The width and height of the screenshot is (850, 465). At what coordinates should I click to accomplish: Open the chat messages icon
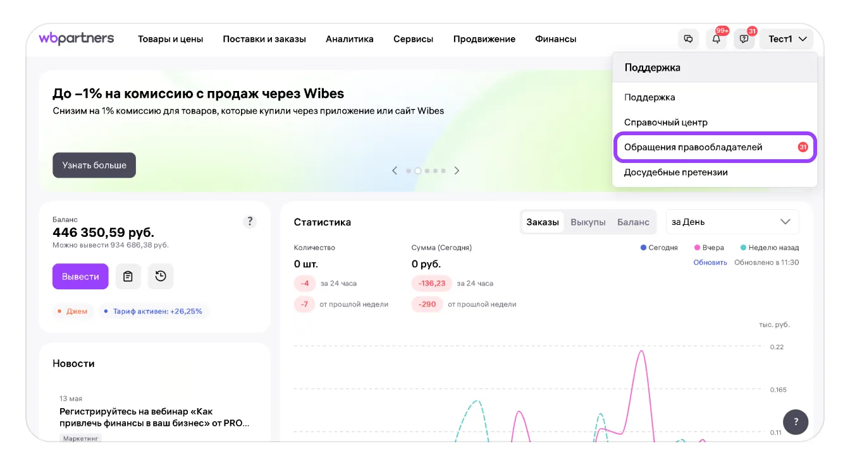point(688,39)
